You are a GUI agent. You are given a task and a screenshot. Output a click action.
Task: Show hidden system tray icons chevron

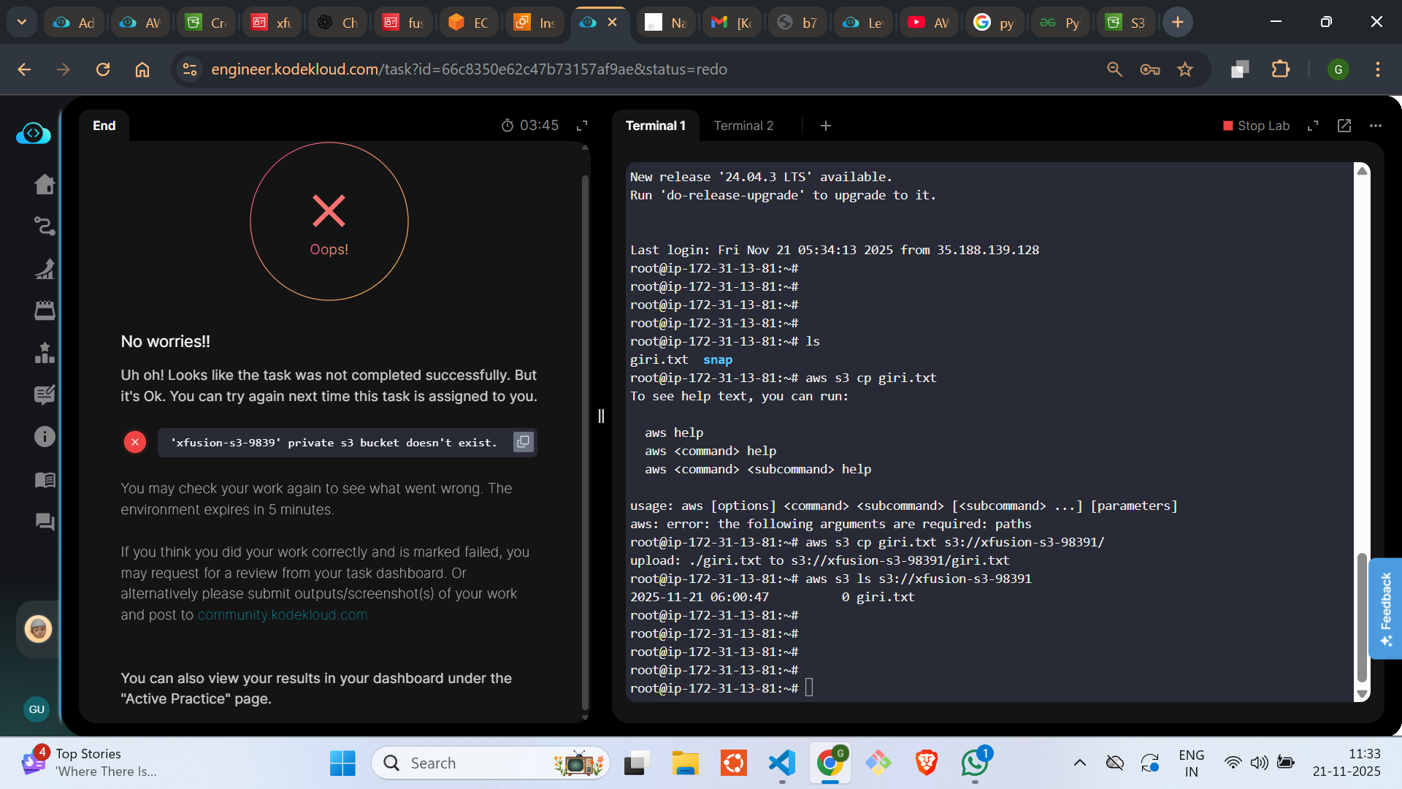tap(1079, 763)
